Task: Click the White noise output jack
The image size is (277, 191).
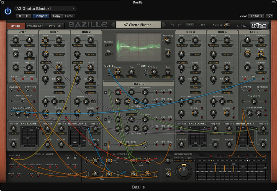Action: click(x=11, y=158)
